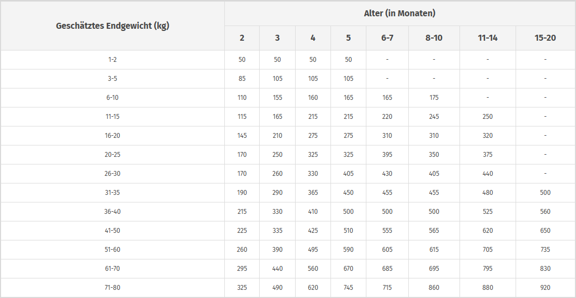The image size is (576, 298).
Task: Click the cell with value 145
Action: pos(242,136)
